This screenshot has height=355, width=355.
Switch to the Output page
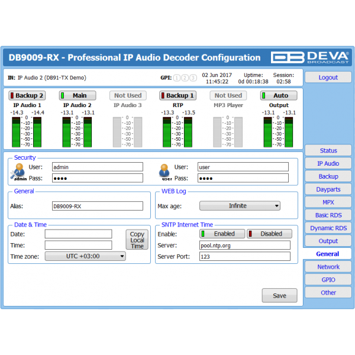click(328, 241)
